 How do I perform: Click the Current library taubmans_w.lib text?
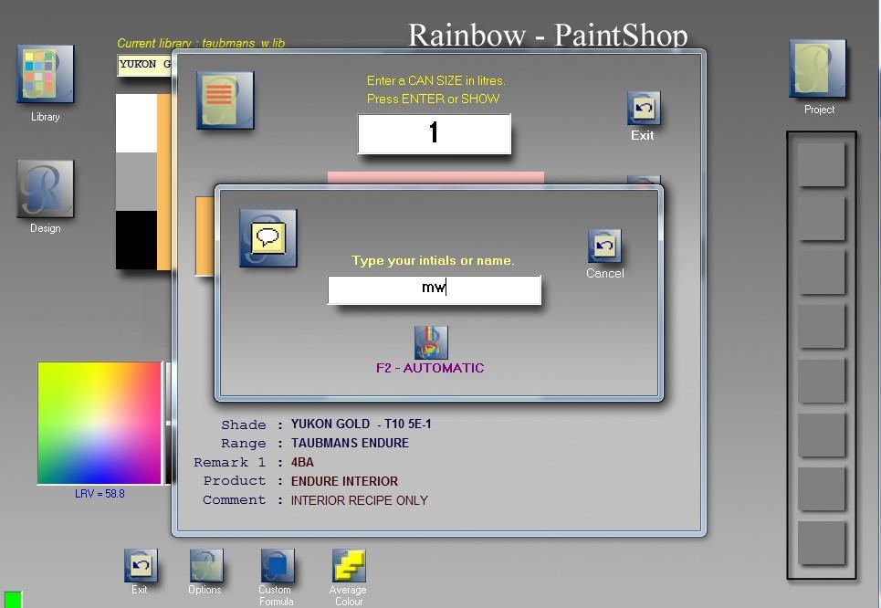point(201,43)
